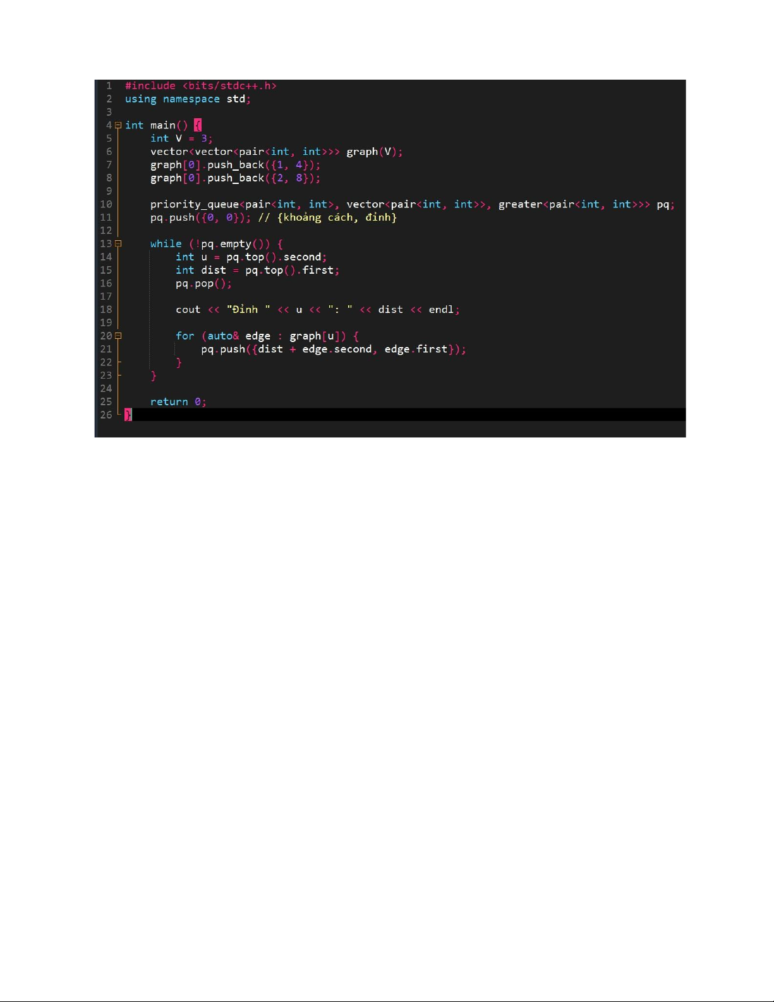Click 'greater' comparator on line 10
Viewport: 774px width, 1002px height.
click(x=521, y=204)
